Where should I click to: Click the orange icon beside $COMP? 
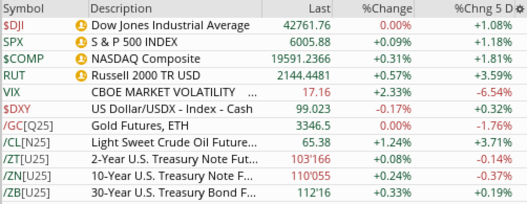81,59
